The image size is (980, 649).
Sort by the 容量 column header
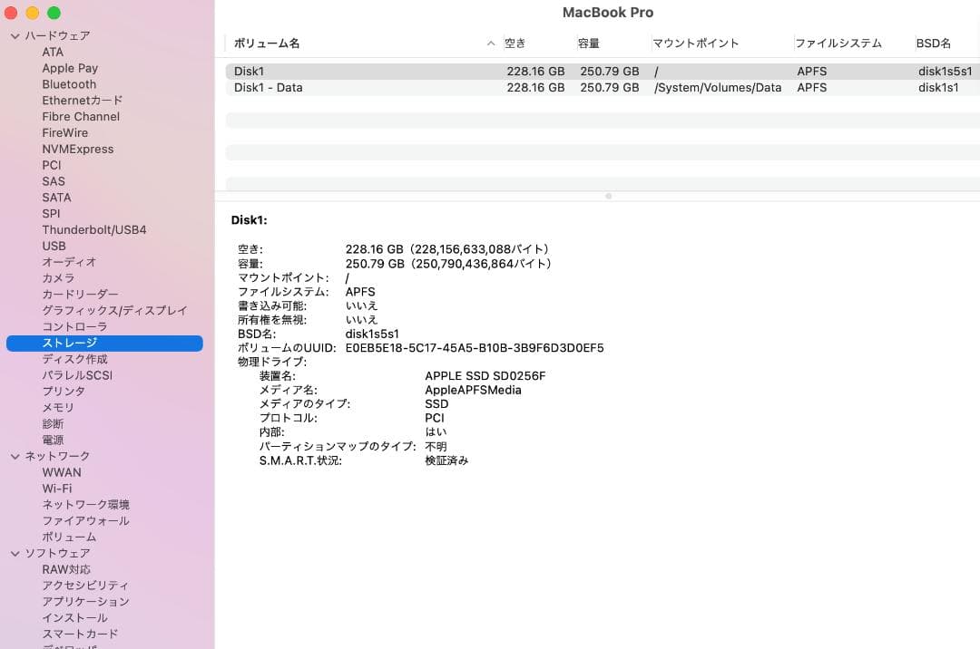[588, 43]
